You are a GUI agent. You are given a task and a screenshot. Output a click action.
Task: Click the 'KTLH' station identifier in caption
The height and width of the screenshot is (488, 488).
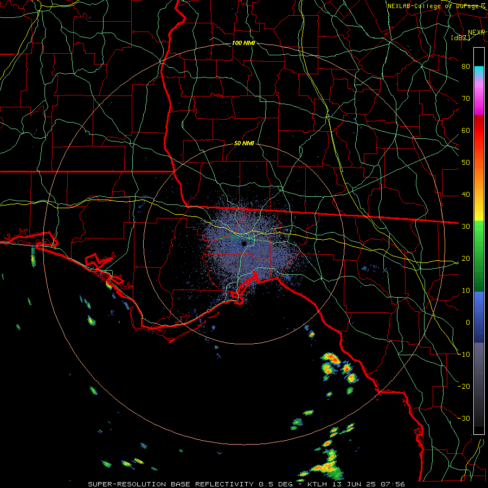317,484
